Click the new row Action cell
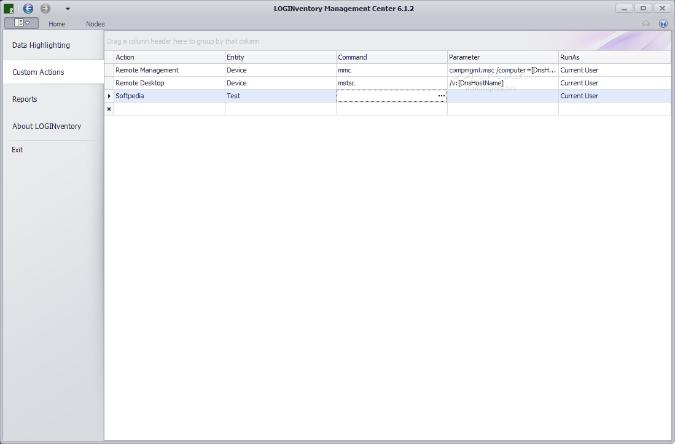Screen dimensions: 675x444 [170, 109]
